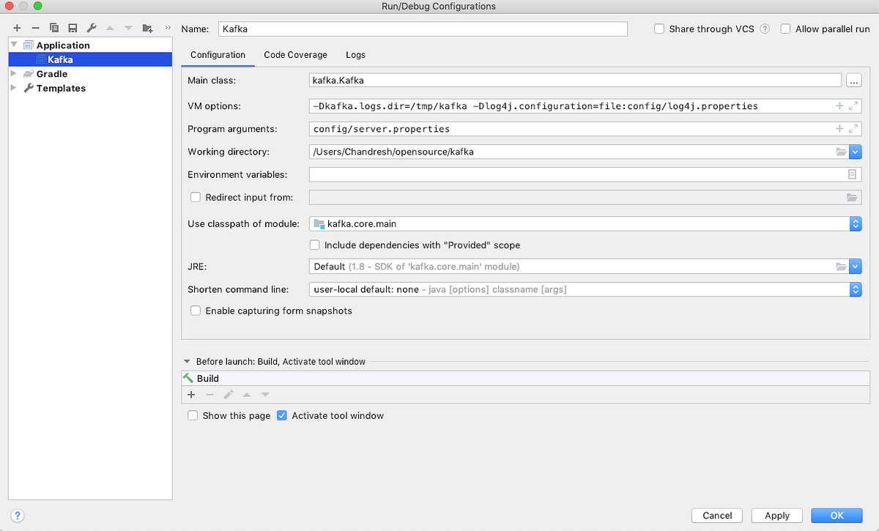Disable Activate tool window

point(282,415)
